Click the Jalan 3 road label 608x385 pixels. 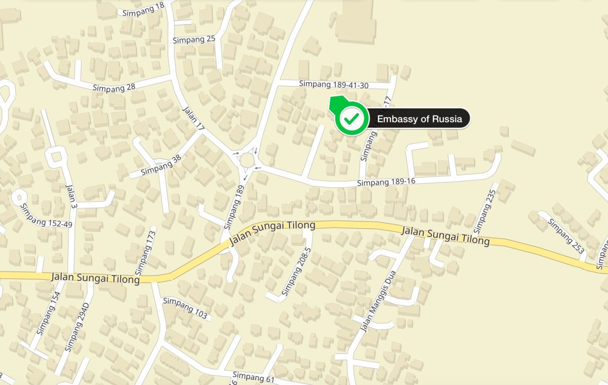coord(70,196)
